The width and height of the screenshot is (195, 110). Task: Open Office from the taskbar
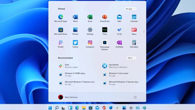(x=104, y=108)
